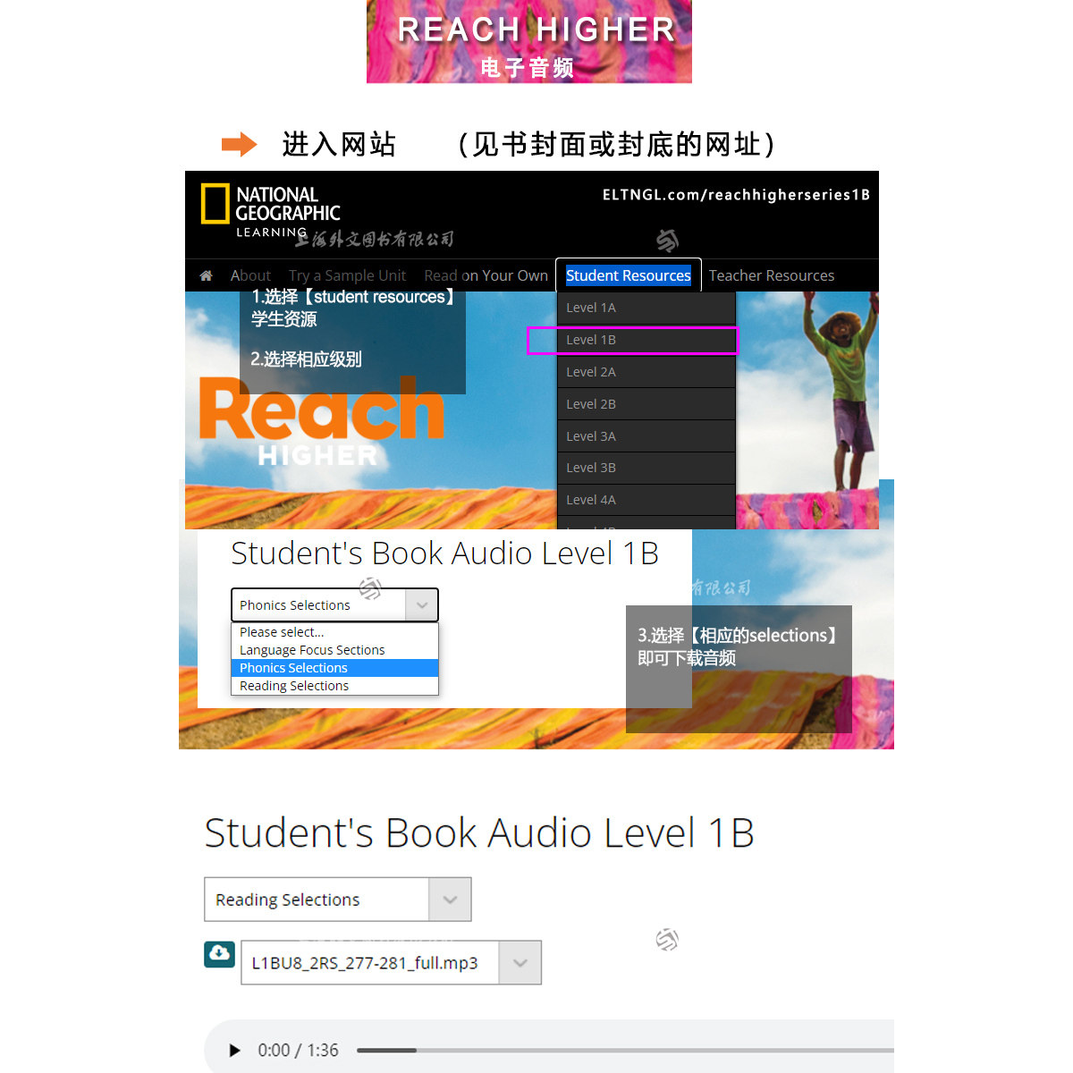
Task: Click the REACH HIGHER banner image
Action: pos(529,42)
